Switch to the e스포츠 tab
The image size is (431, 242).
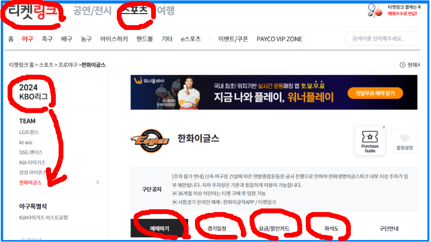click(191, 39)
